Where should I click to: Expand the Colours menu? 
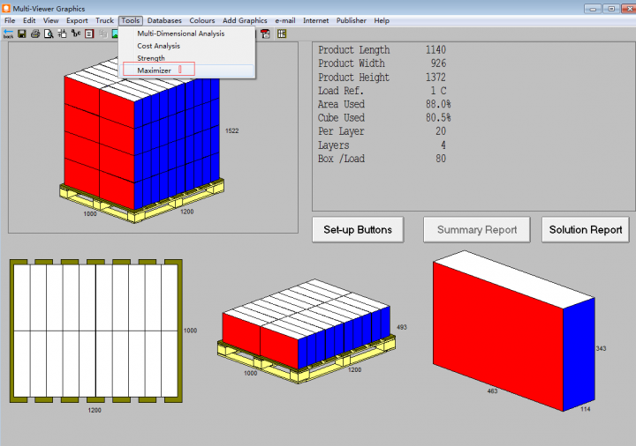coord(202,20)
